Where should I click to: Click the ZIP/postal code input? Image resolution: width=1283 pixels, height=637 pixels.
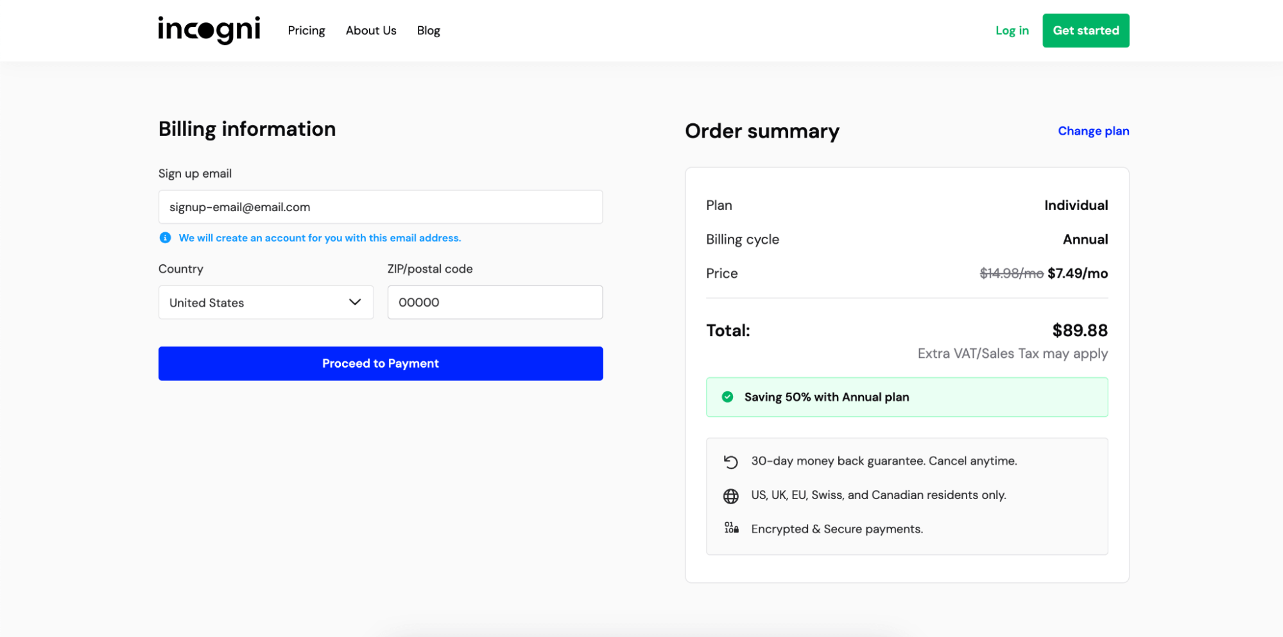[495, 302]
